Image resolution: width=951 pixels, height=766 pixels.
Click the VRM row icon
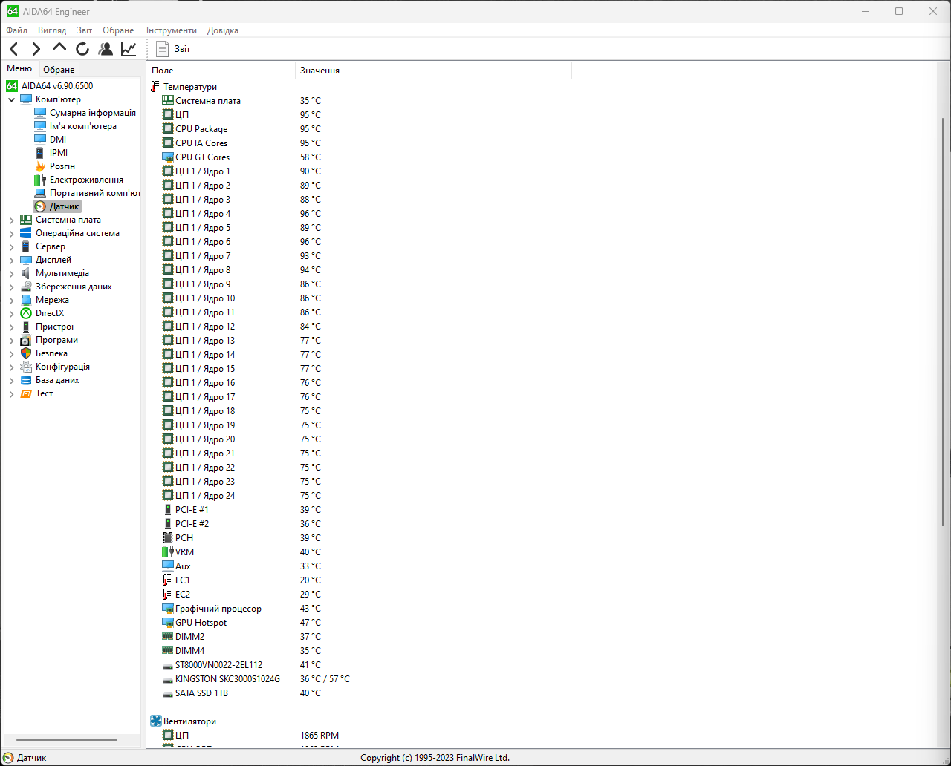[168, 552]
